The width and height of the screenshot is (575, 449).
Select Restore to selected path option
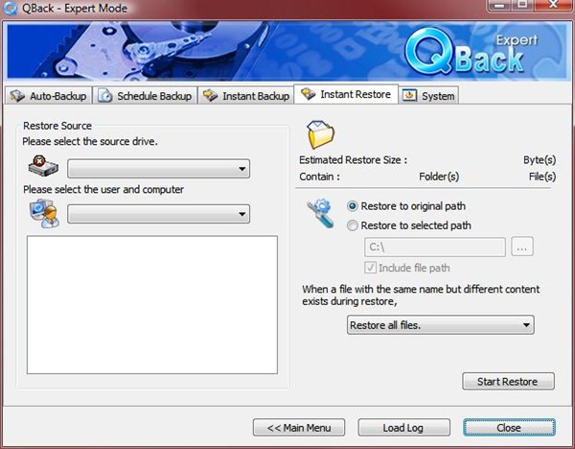point(354,226)
